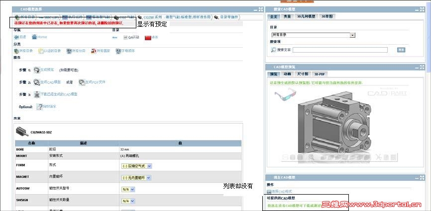
Task: Click the 32 mm value cell
Action: click(180, 149)
